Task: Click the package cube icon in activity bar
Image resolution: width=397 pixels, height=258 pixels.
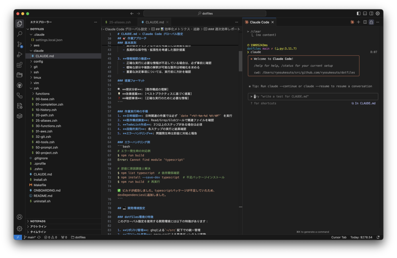Action: (x=20, y=116)
